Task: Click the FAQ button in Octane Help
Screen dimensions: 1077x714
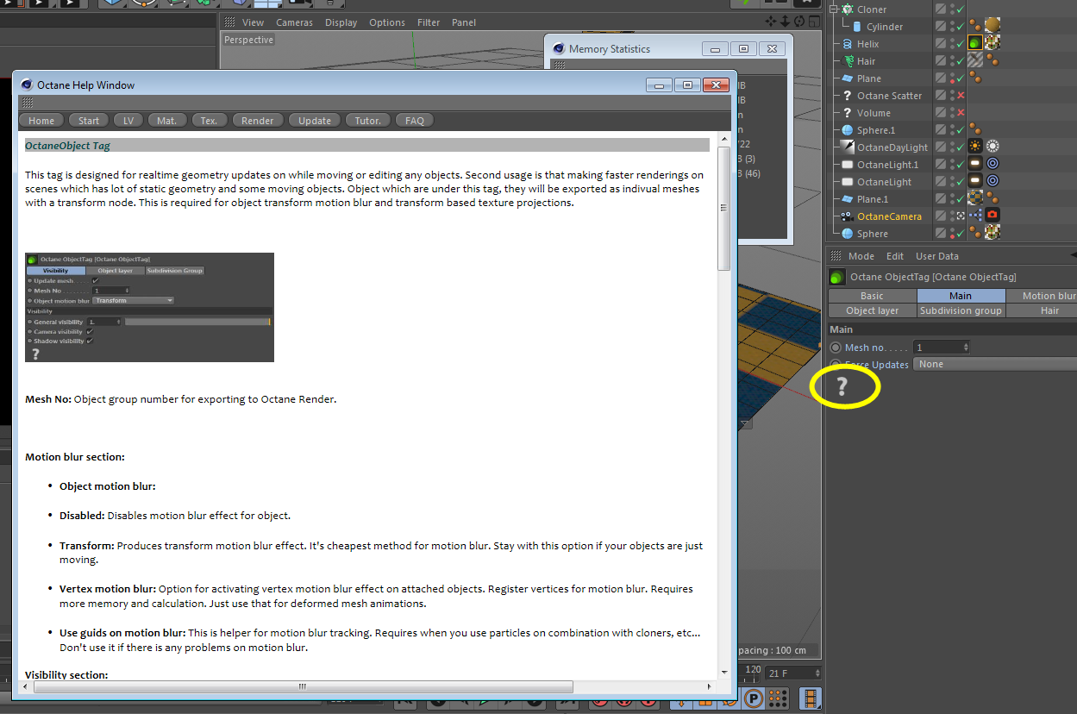Action: pos(415,121)
